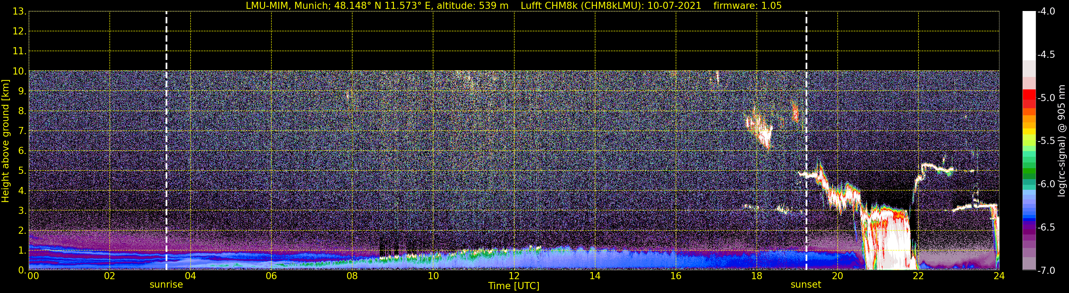Click the 'sunrise' label below the time axis
Screen dimensions: 1069x293
click(x=166, y=285)
